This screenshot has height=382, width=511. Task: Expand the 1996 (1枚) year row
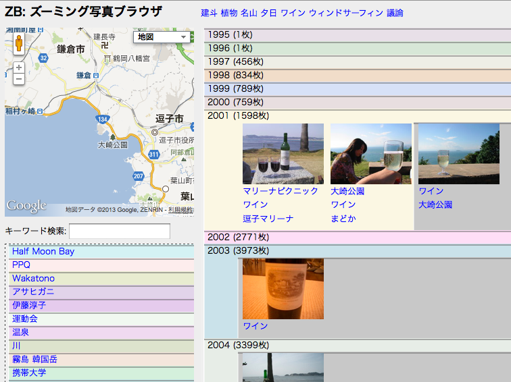(358, 48)
